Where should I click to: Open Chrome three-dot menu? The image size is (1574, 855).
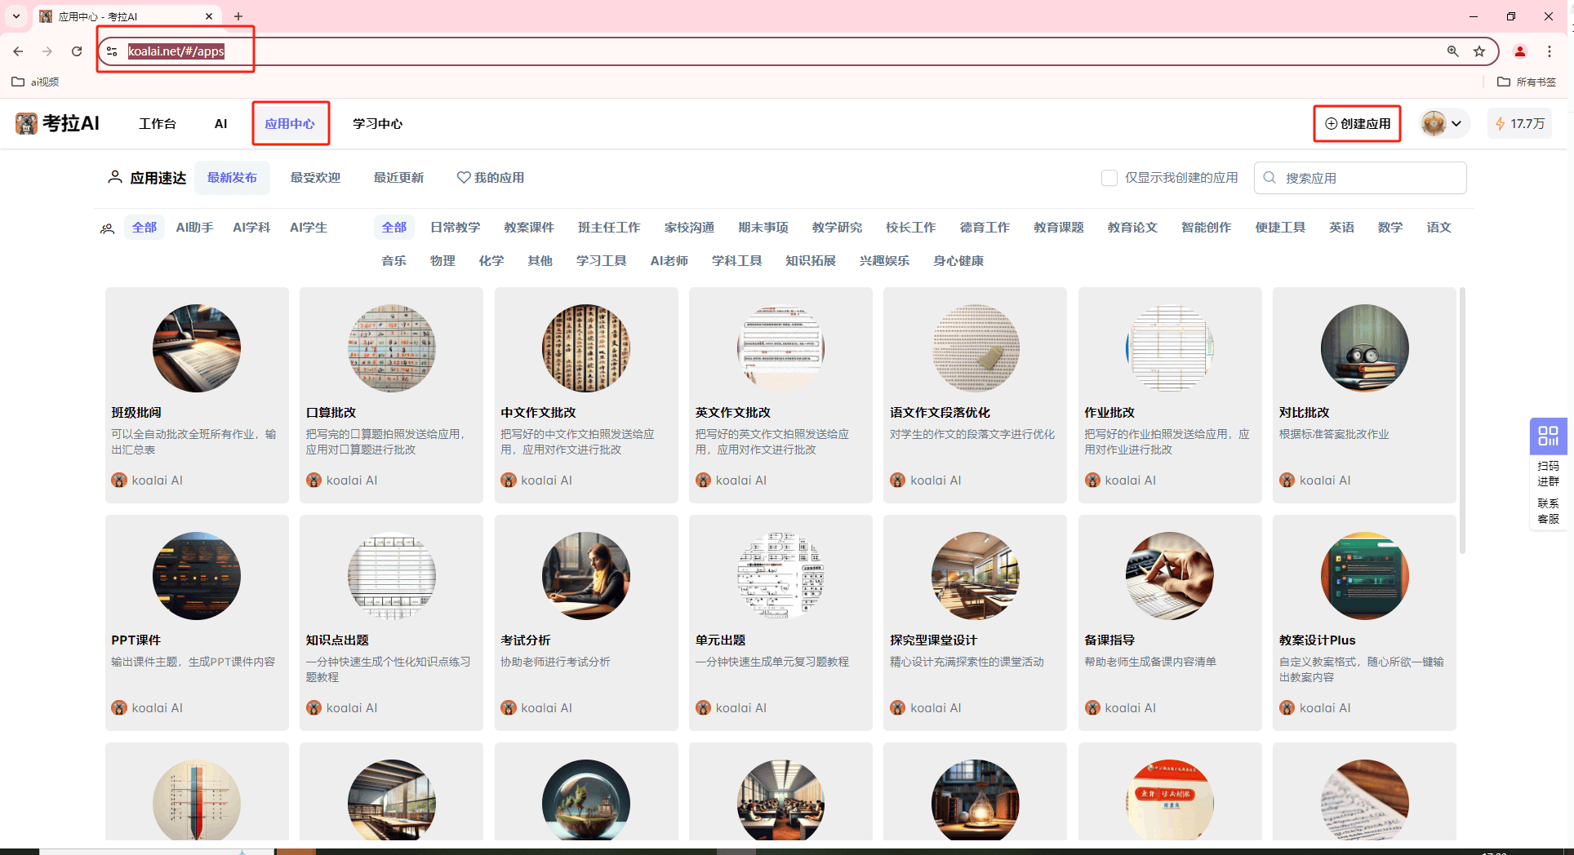[1550, 51]
